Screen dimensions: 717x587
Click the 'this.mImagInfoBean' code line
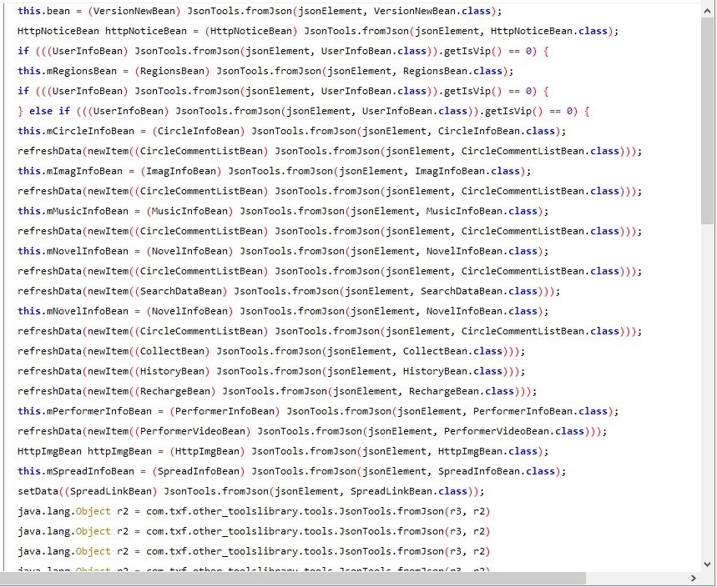pyautogui.click(x=274, y=171)
